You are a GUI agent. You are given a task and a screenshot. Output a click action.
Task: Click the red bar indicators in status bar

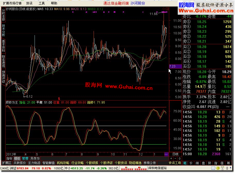134,168
